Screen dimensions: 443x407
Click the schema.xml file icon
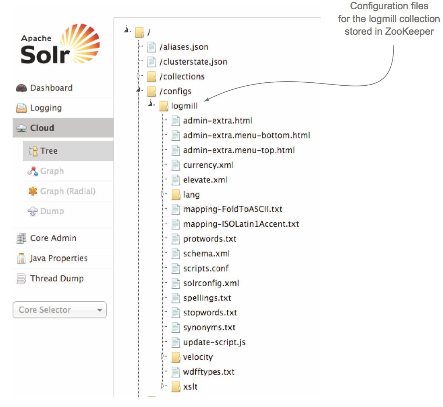[175, 254]
